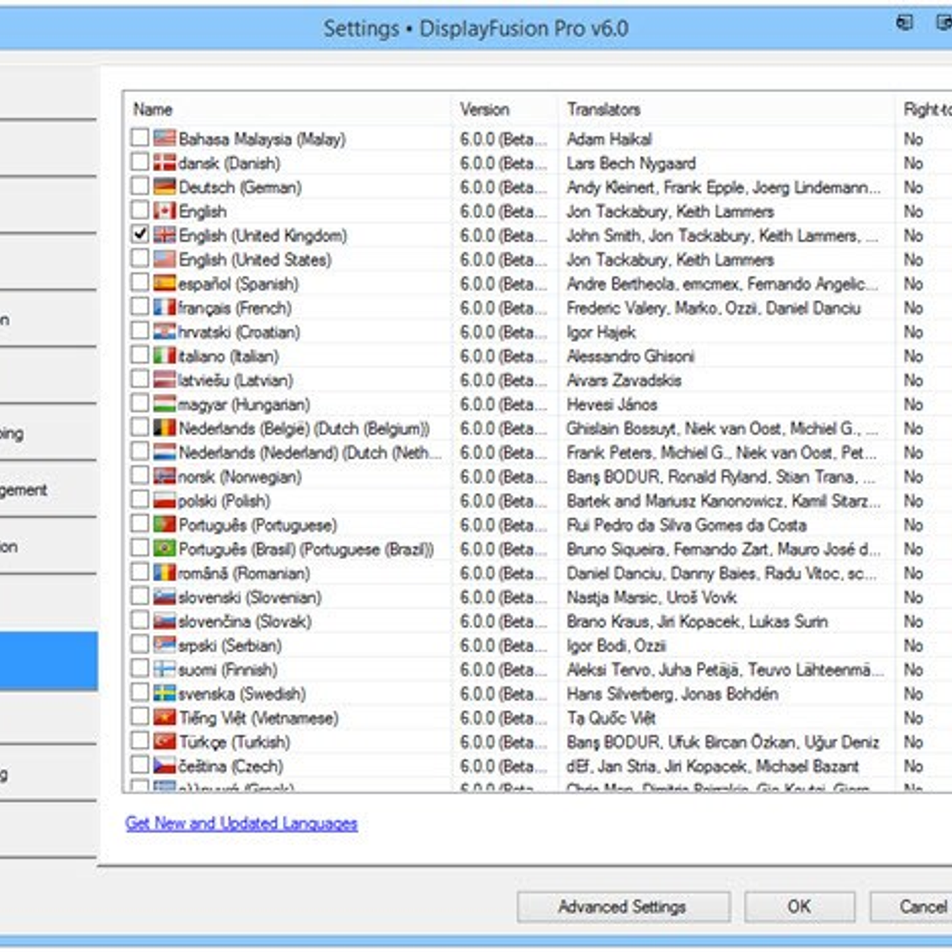Image resolution: width=952 pixels, height=952 pixels.
Task: Click the Canadian flag beside English
Action: [164, 211]
